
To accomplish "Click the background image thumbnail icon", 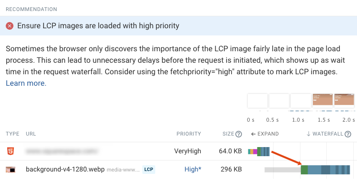I will point(11,170).
